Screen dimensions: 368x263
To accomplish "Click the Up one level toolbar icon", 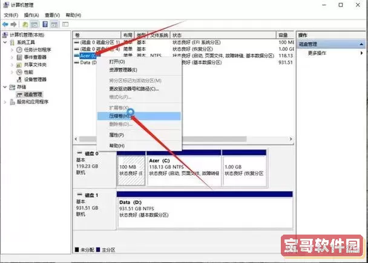I will pyautogui.click(x=25, y=24).
